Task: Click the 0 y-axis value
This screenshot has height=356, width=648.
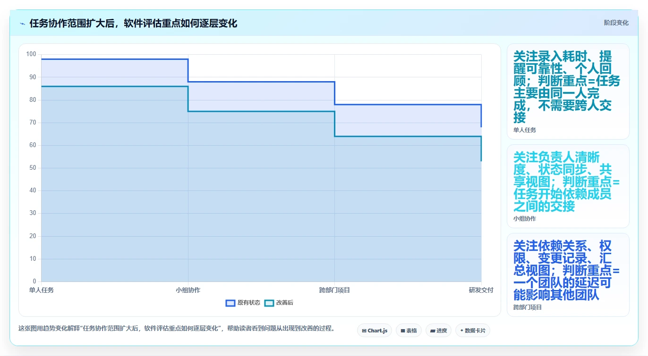Action: pos(34,281)
